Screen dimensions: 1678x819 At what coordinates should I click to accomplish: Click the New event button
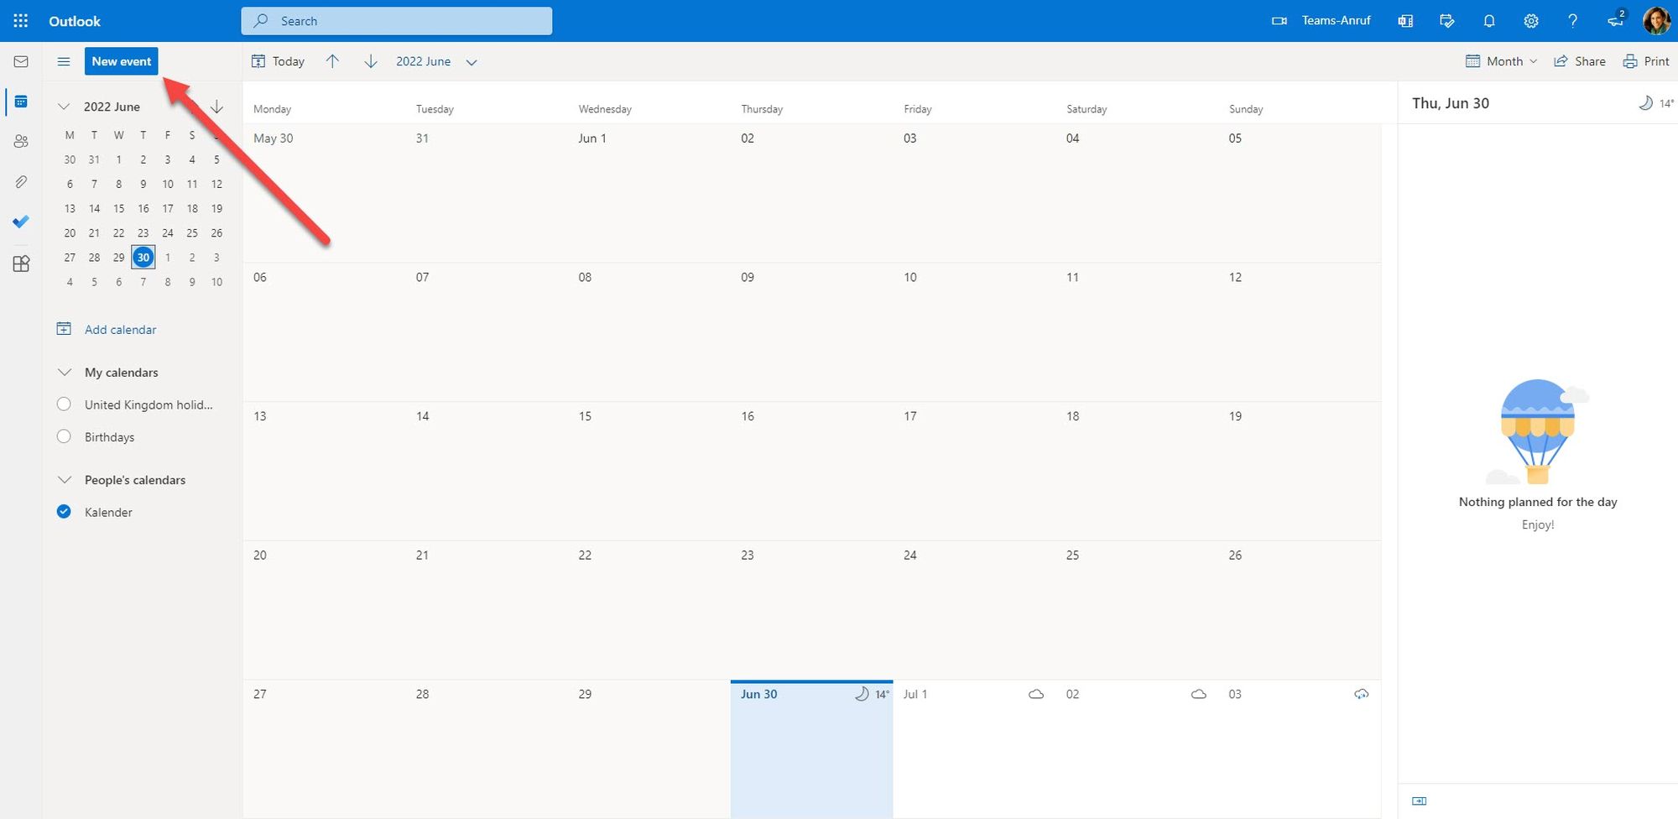click(122, 61)
